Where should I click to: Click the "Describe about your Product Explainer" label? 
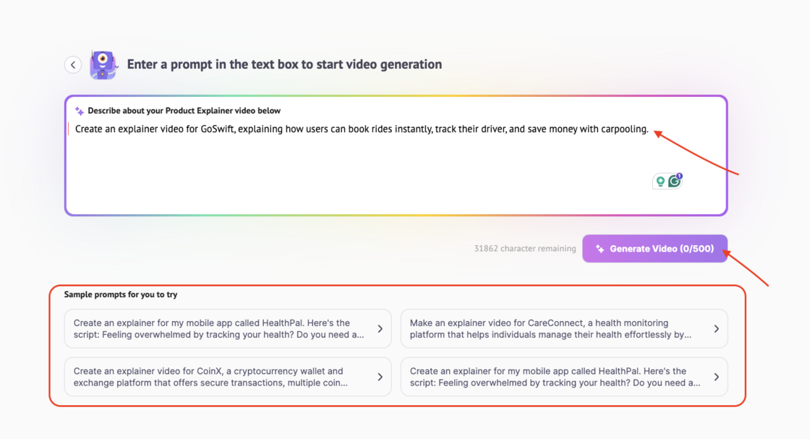pos(184,111)
